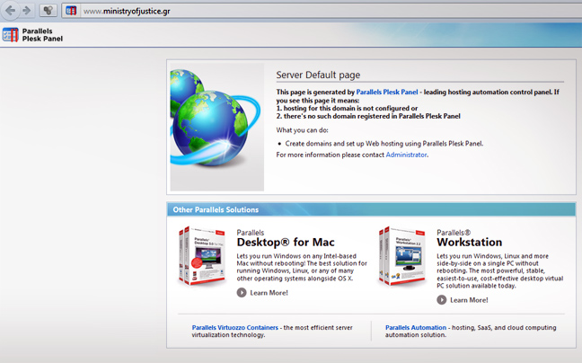Click the Desktop for Mac product box image
This screenshot has width=582, height=363.
(x=202, y=256)
